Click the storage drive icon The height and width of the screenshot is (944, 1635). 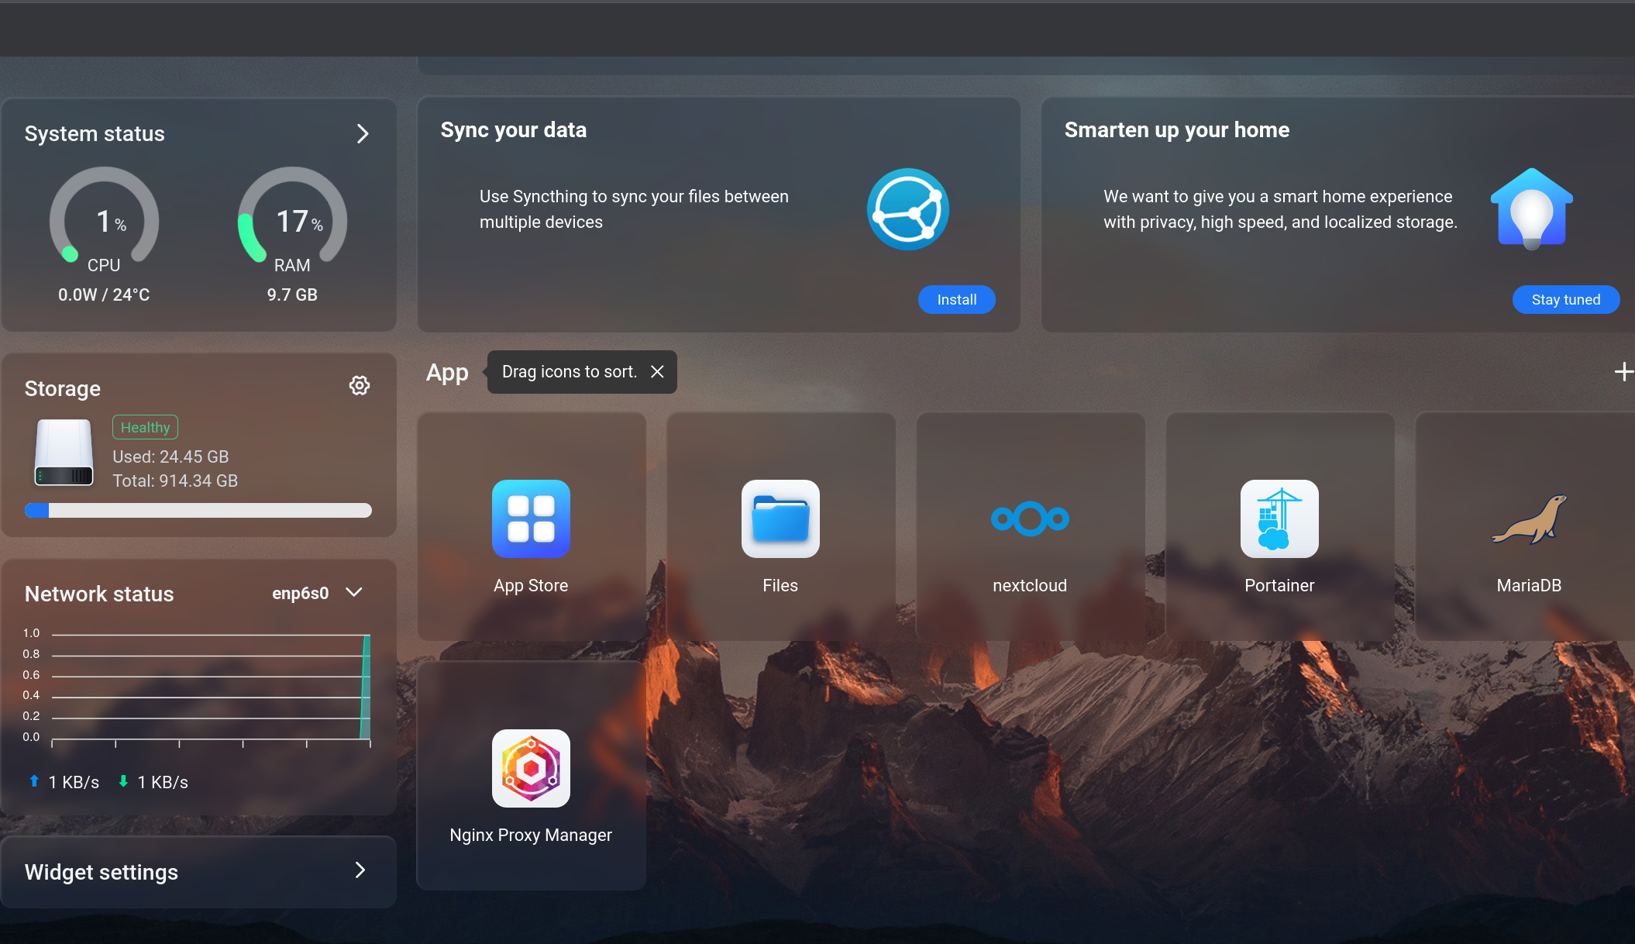64,453
